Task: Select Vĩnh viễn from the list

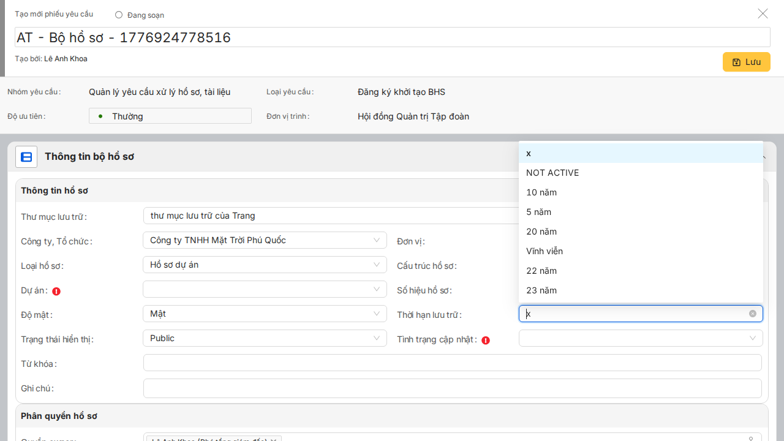Action: click(x=545, y=251)
